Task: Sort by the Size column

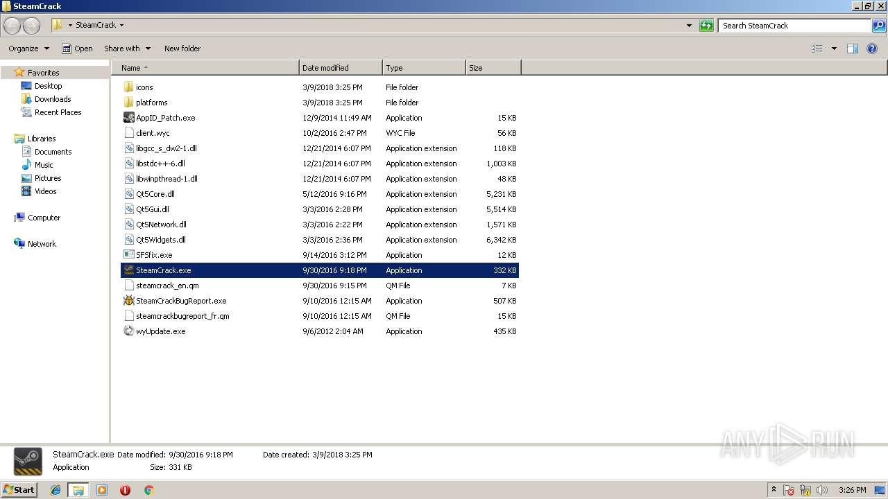Action: click(493, 68)
